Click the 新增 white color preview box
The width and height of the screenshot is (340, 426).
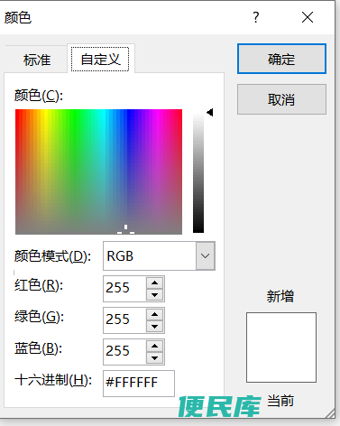point(281,347)
